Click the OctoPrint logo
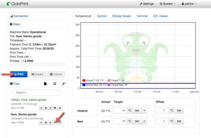This screenshot has height=138, width=211. (x=17, y=4)
